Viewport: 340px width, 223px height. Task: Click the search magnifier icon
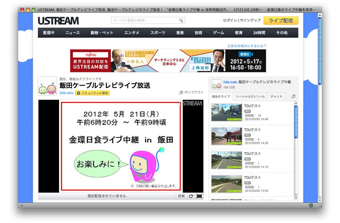coord(181,21)
